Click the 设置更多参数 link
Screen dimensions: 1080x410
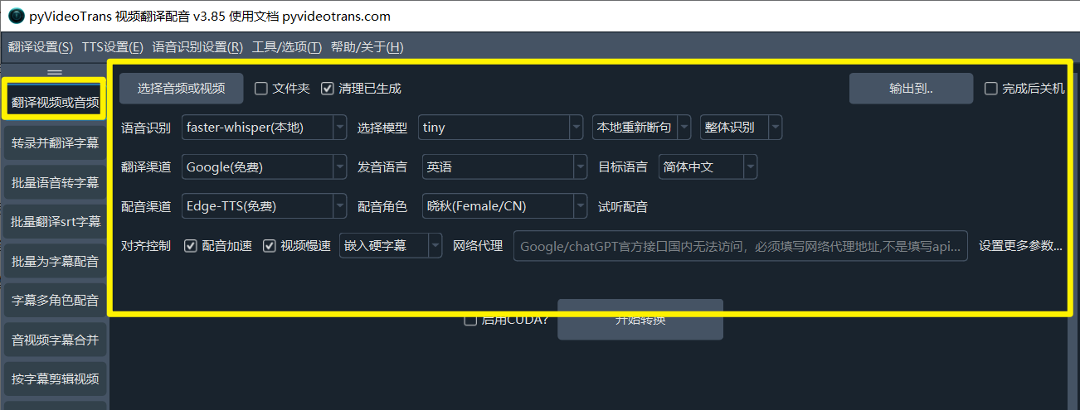1019,246
